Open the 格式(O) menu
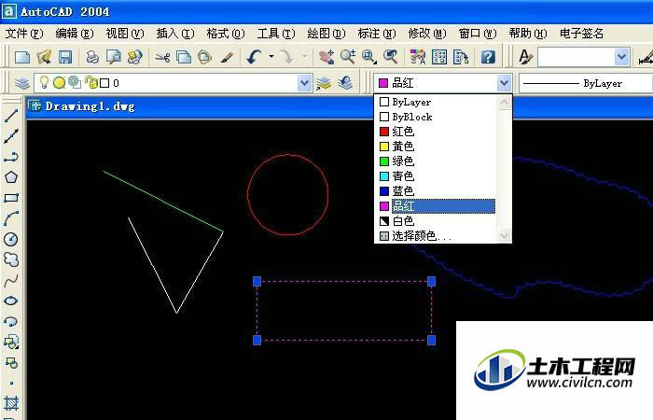This screenshot has height=420, width=653. click(226, 34)
